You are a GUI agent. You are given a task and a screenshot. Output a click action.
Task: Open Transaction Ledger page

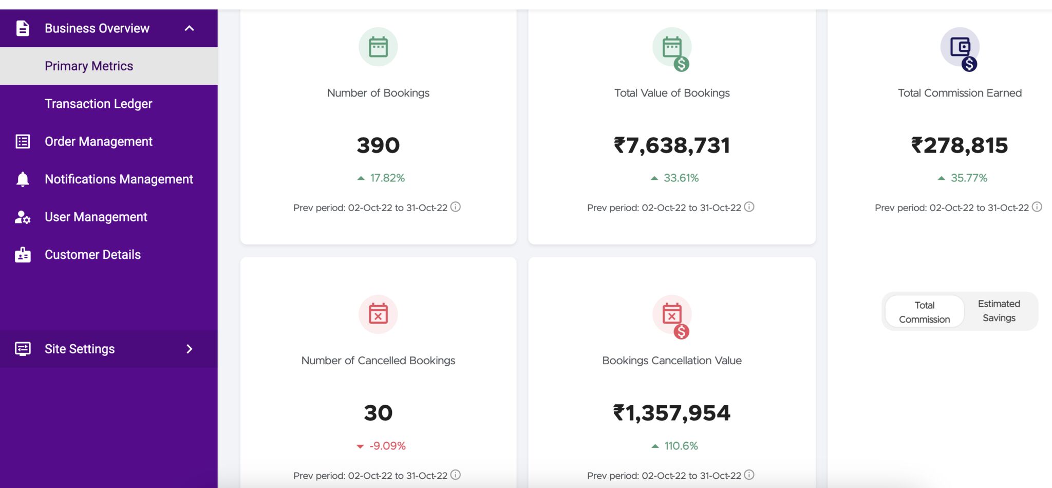tap(98, 104)
